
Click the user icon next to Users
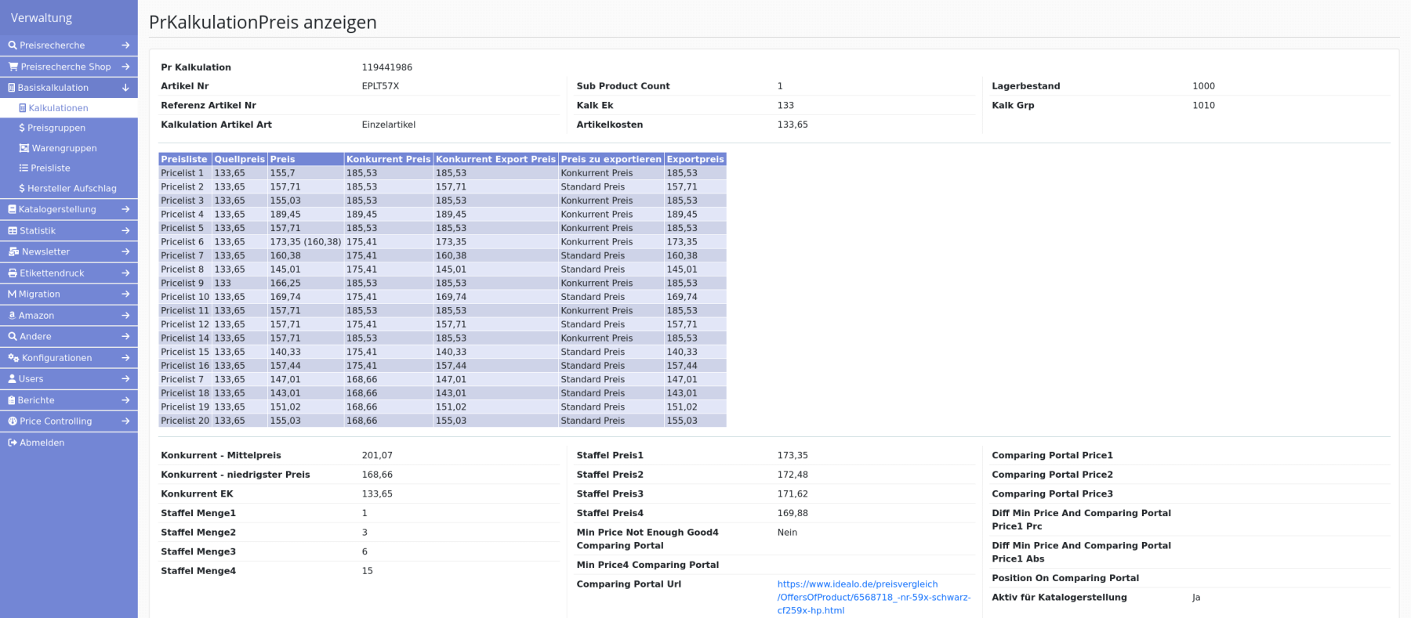pos(13,379)
